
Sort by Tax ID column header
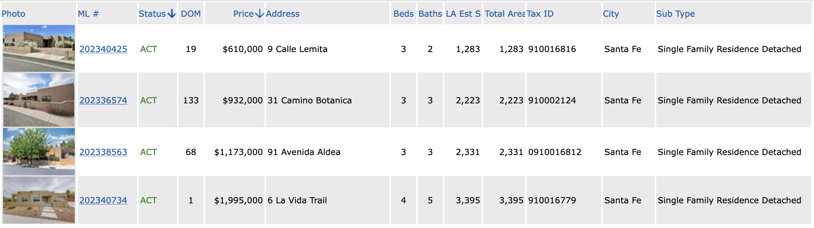540,14
